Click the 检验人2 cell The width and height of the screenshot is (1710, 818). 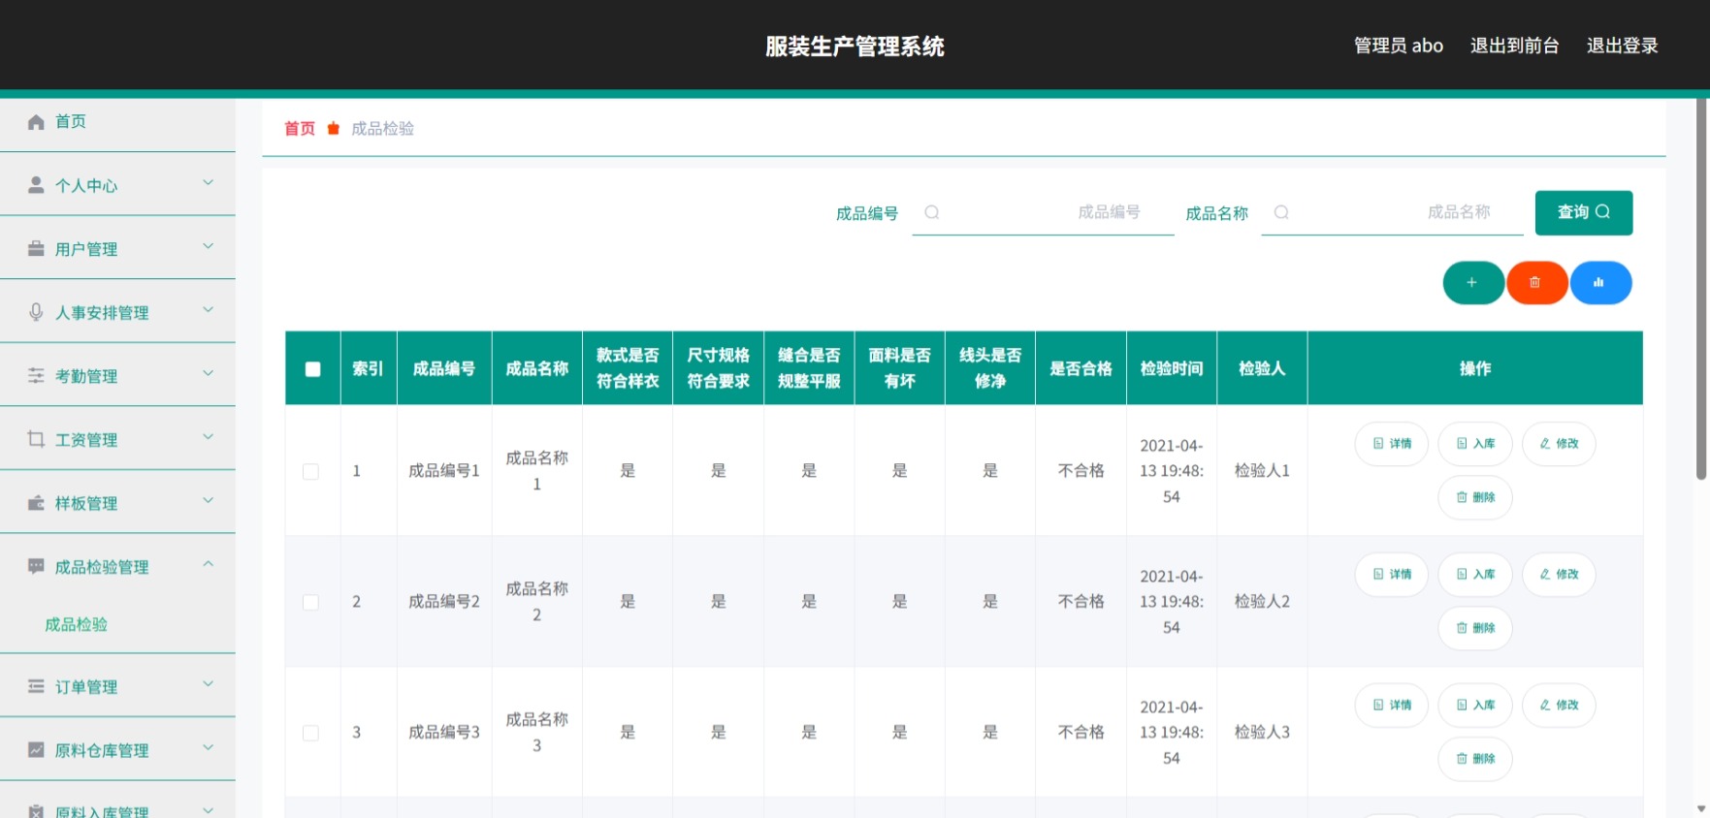(1262, 602)
